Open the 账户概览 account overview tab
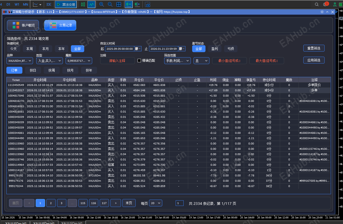Screen dimensions: 343x224 click(x=23, y=25)
